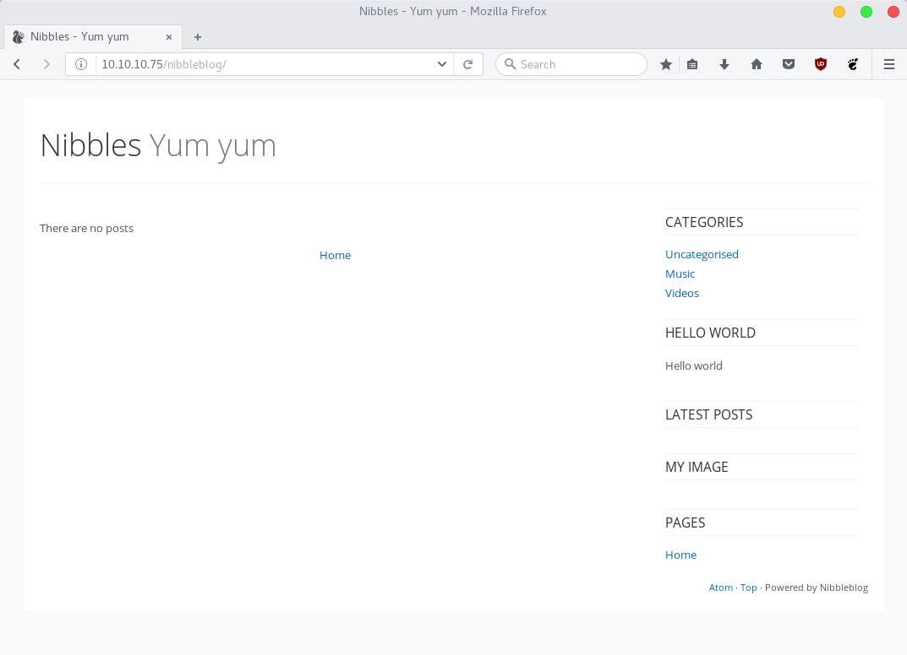Show bookmarks library list
This screenshot has height=655, width=907.
coord(691,64)
